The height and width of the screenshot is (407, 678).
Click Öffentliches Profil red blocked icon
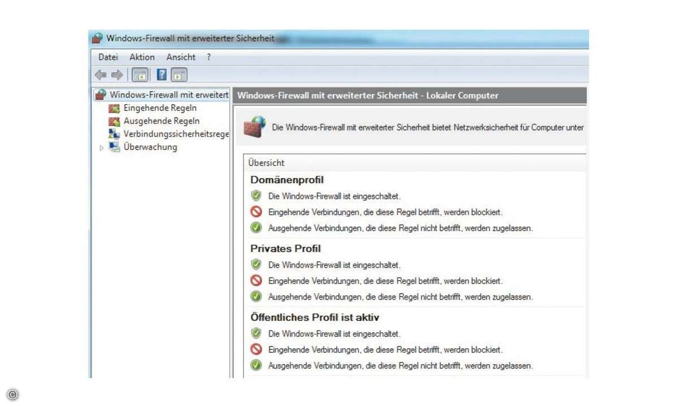click(256, 349)
